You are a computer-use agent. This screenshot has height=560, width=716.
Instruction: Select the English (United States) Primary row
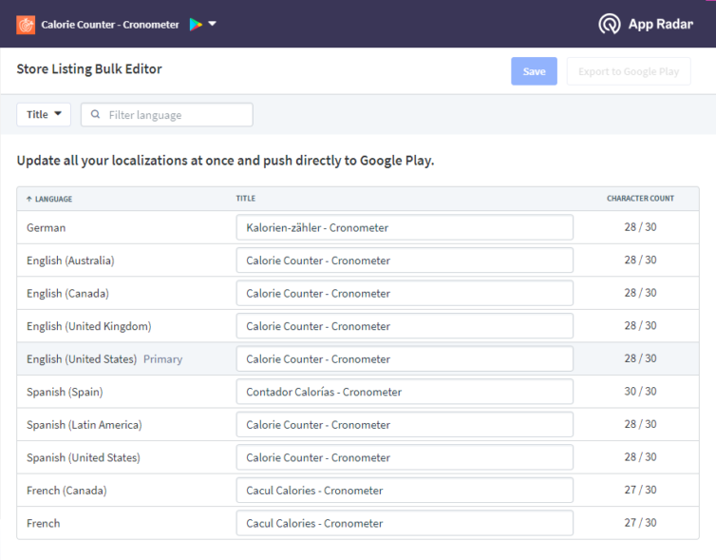click(x=358, y=358)
